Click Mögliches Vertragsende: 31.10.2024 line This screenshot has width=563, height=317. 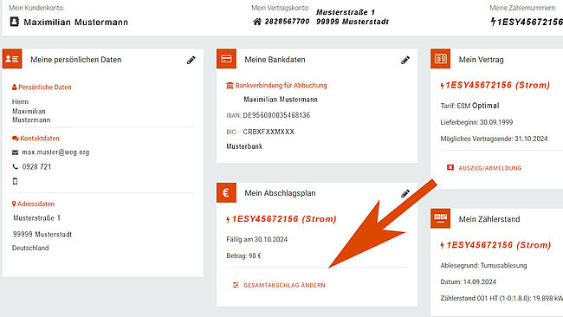click(x=494, y=139)
